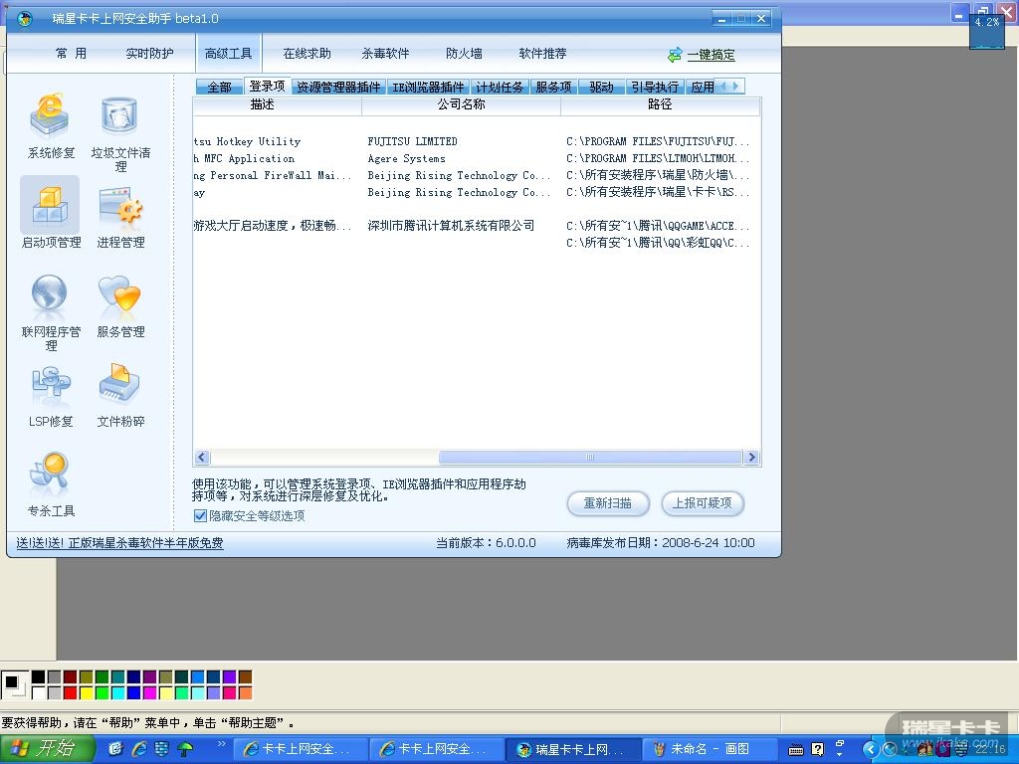Viewport: 1019px width, 764px height.
Task: Sort the list by 描述 column header
Action: 278,104
